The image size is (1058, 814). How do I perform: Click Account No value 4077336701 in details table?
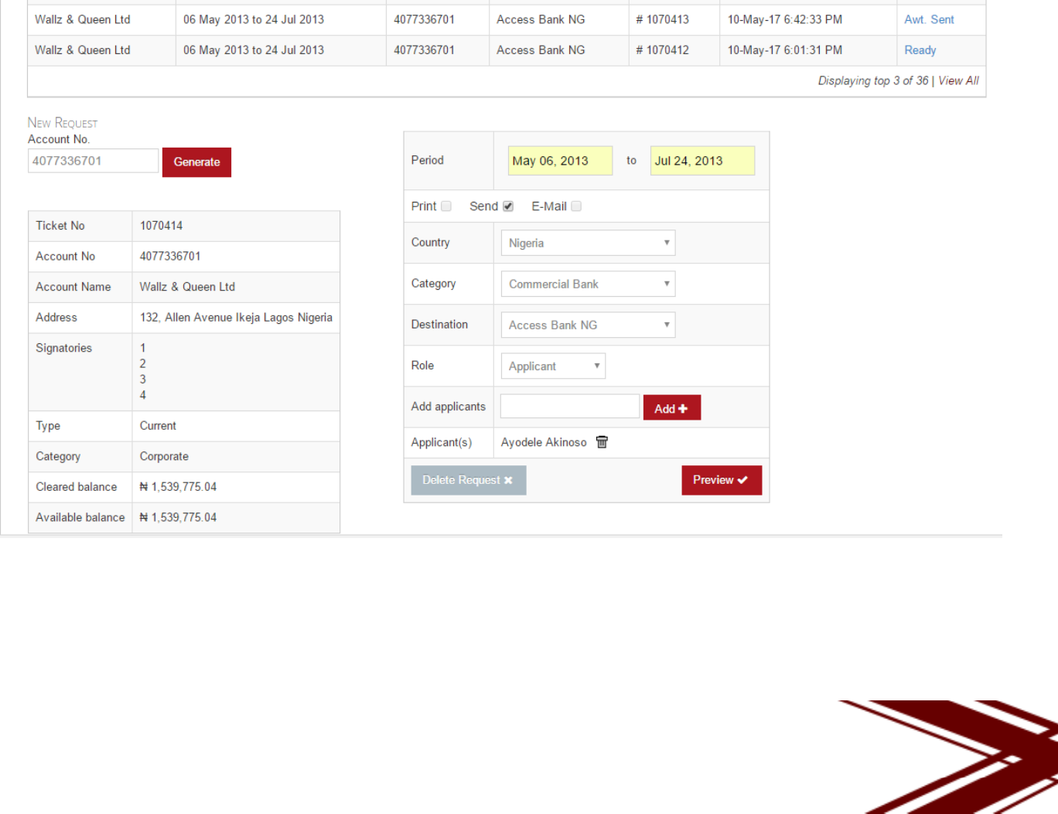coord(170,257)
